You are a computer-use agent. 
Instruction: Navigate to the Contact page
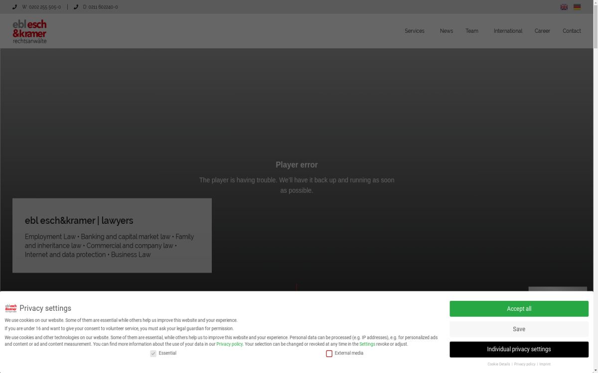pyautogui.click(x=572, y=31)
